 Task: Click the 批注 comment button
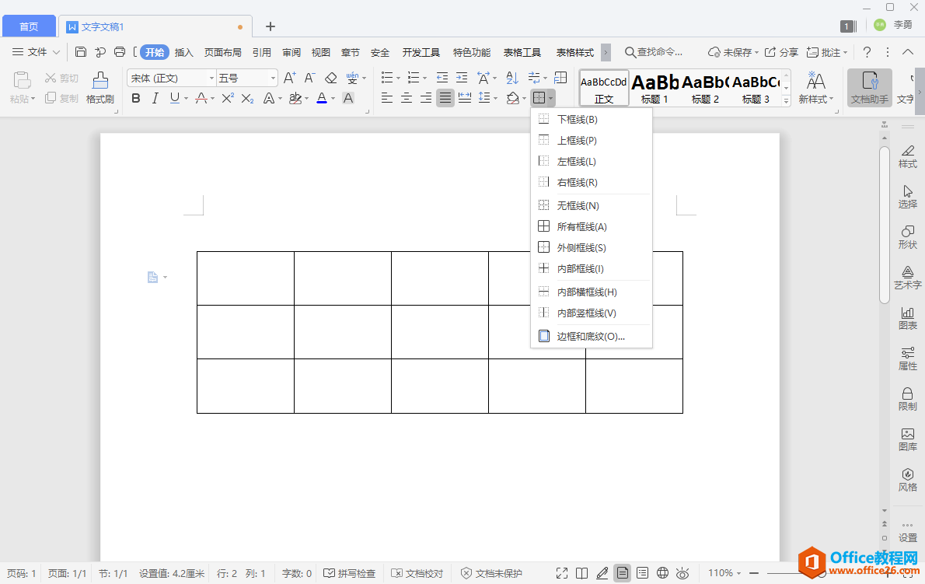(x=826, y=53)
